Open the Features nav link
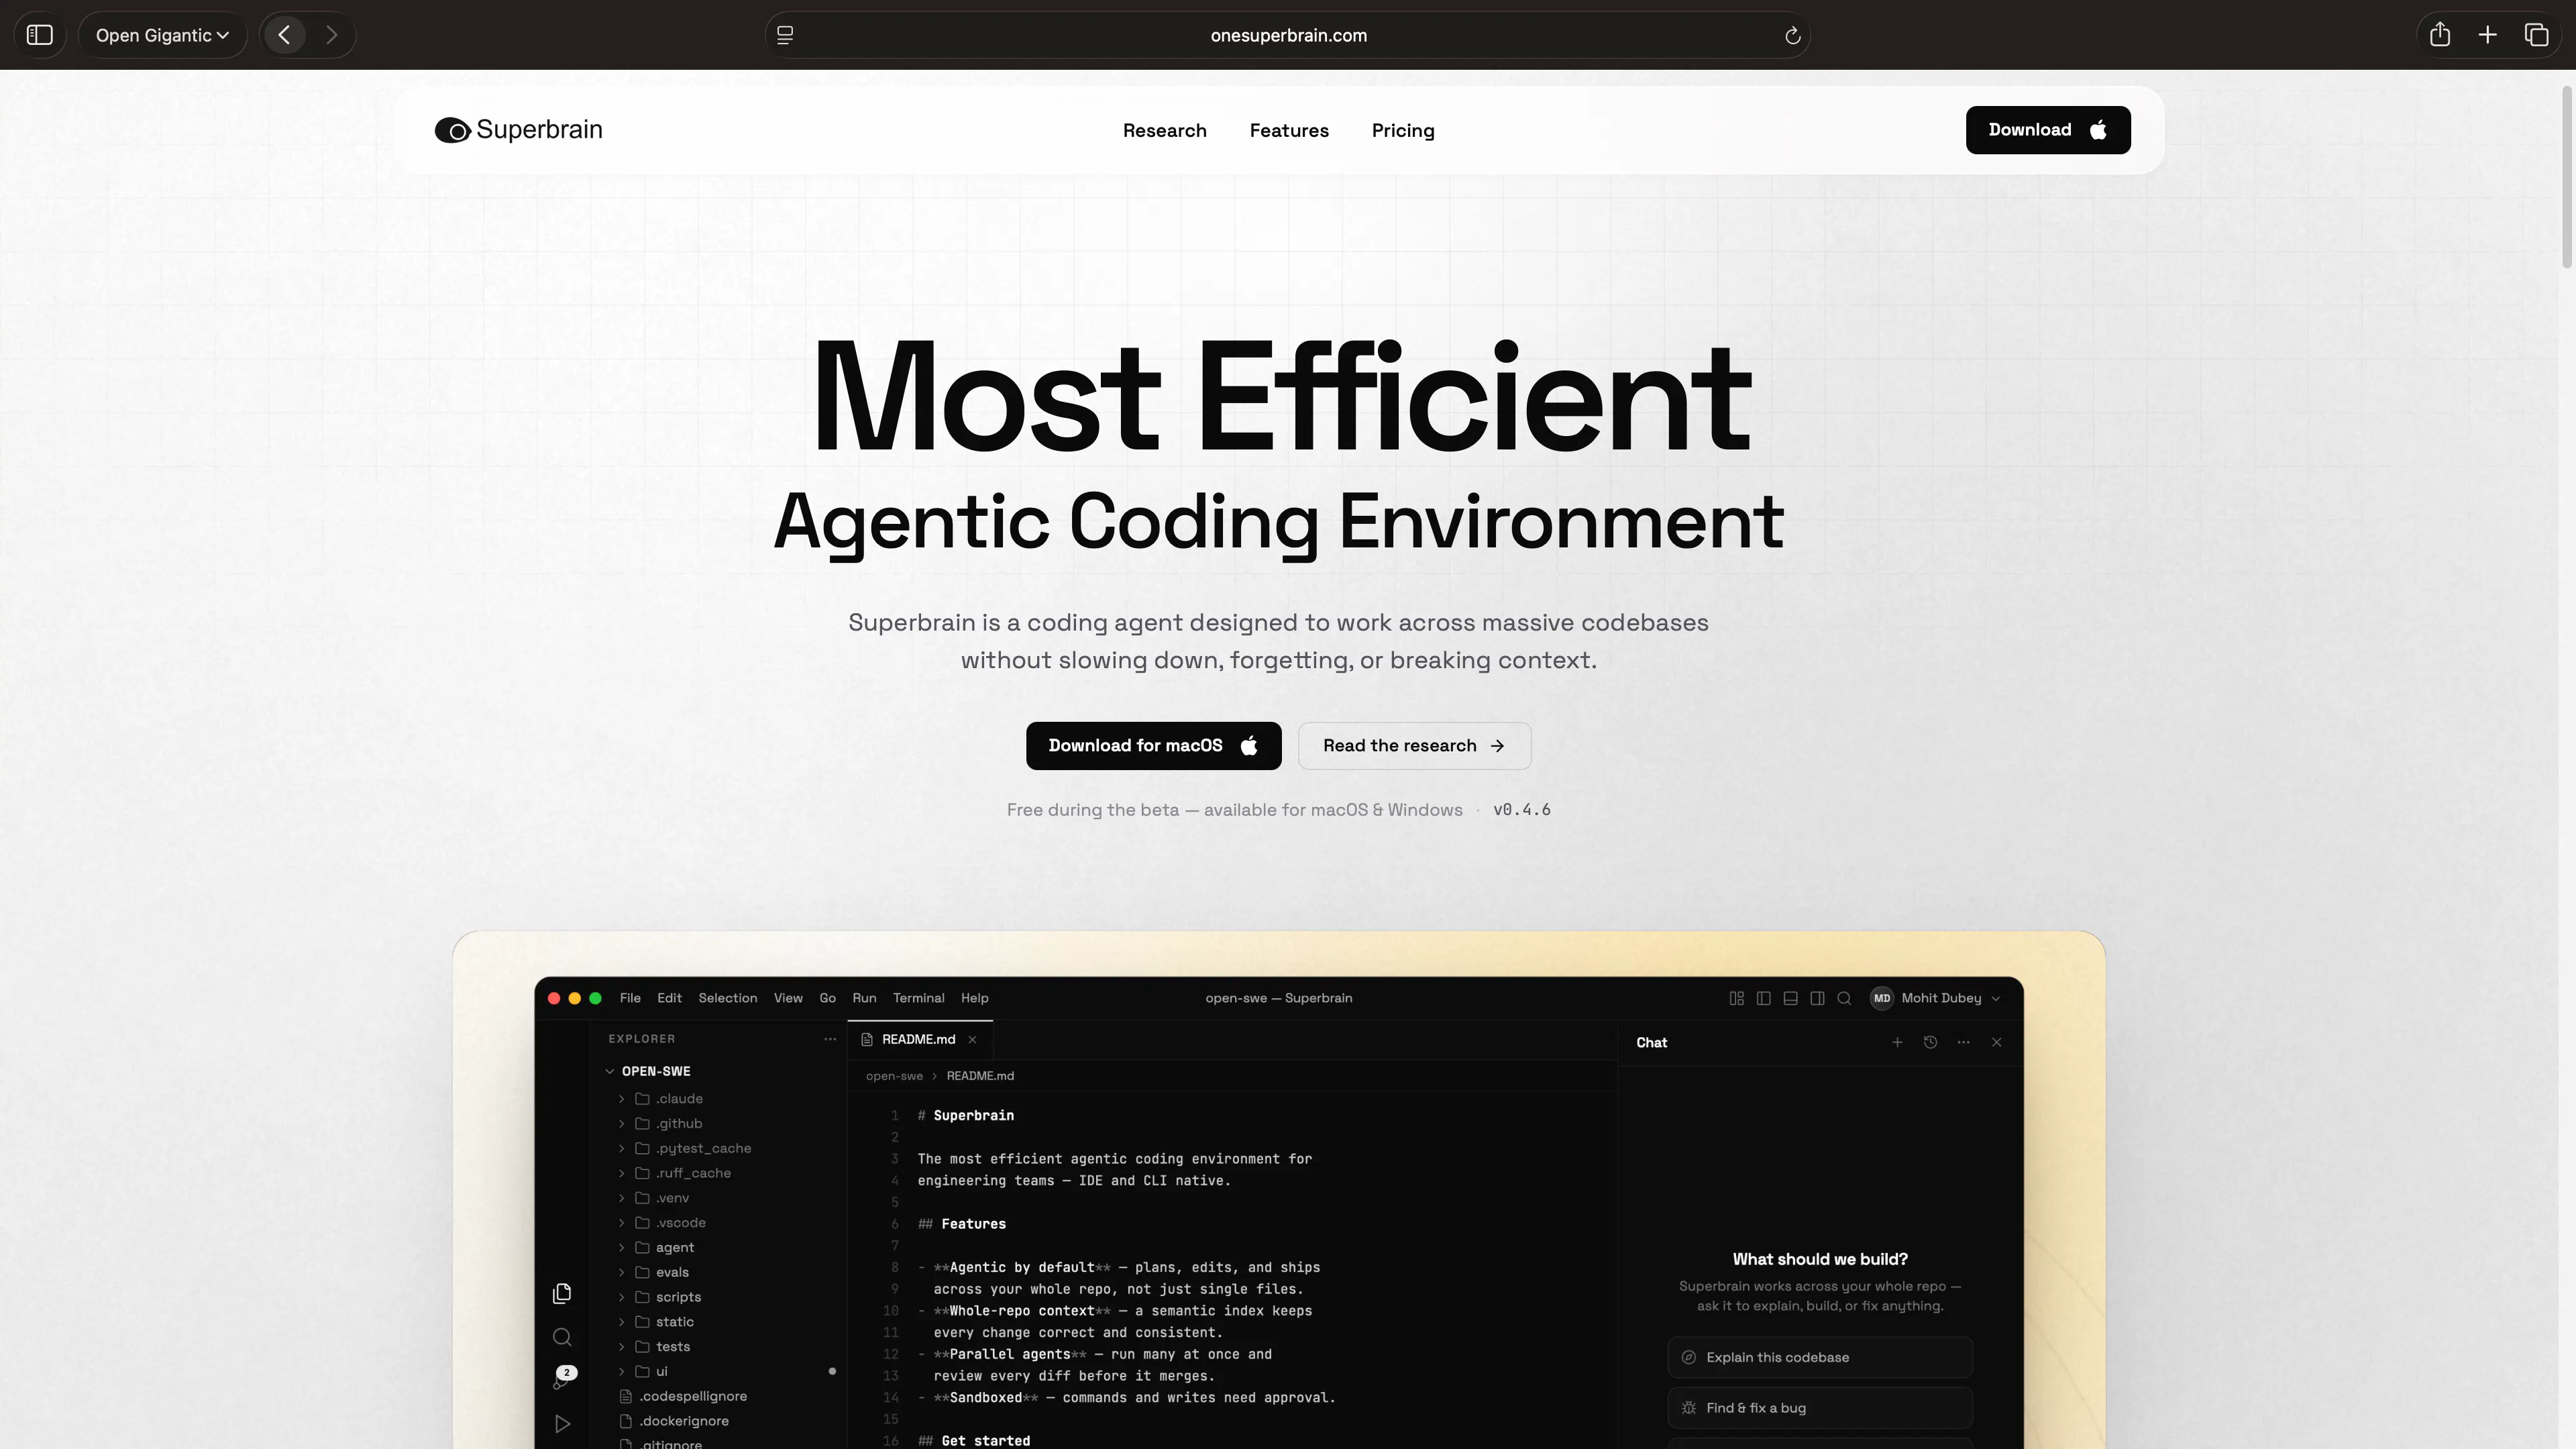The image size is (2576, 1449). point(1289,130)
